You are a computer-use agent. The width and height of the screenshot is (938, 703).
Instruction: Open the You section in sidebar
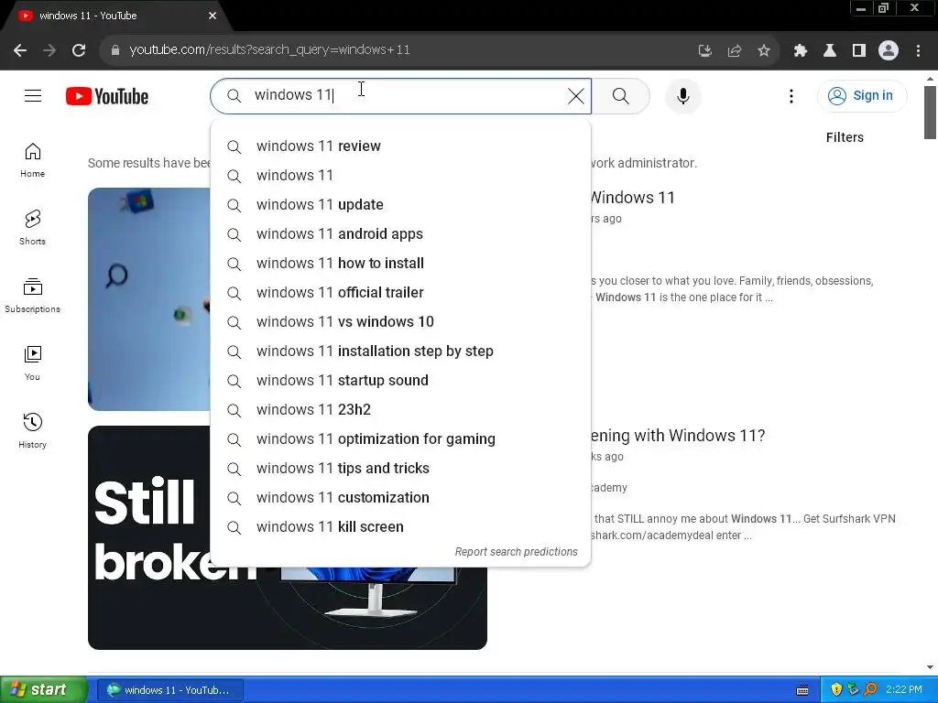(x=32, y=362)
